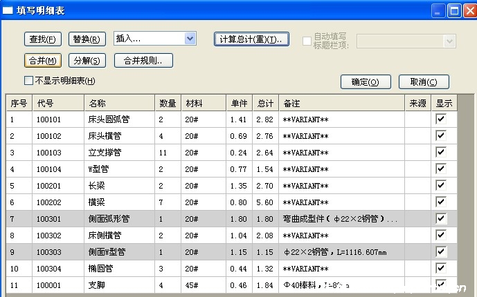Click the 计算总计(重)(T) button
Viewport: 477px width, 297px height.
[251, 39]
